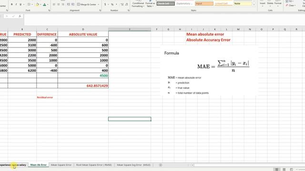Increase indent
Viewport: 305px width, 171px height.
coord(72,4)
